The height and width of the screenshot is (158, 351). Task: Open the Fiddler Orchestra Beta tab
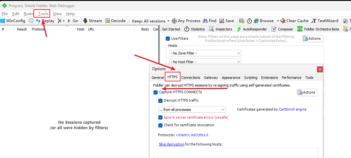point(318,29)
